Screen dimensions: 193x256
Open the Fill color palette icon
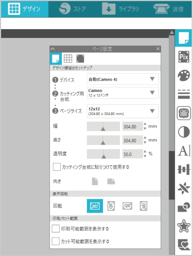click(184, 75)
